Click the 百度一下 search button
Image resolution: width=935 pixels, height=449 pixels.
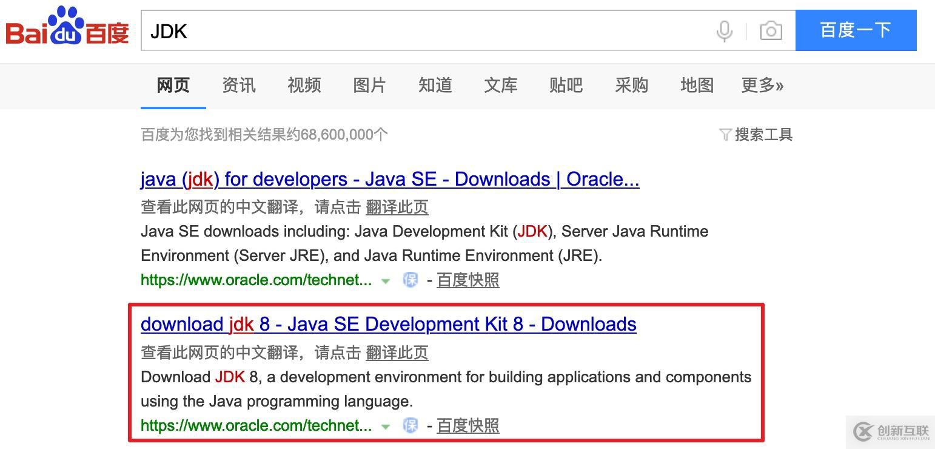(856, 30)
